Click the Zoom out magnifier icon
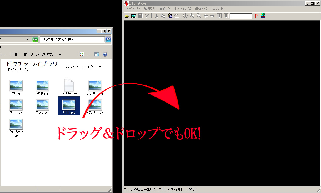321x193 pixels. [x=199, y=16]
